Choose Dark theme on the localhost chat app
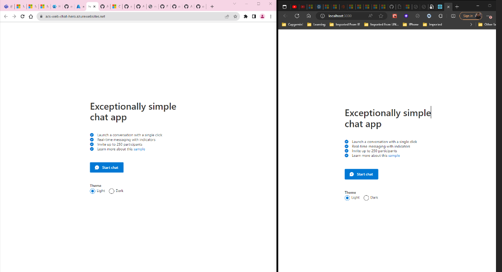This screenshot has height=272, width=502. (366, 198)
